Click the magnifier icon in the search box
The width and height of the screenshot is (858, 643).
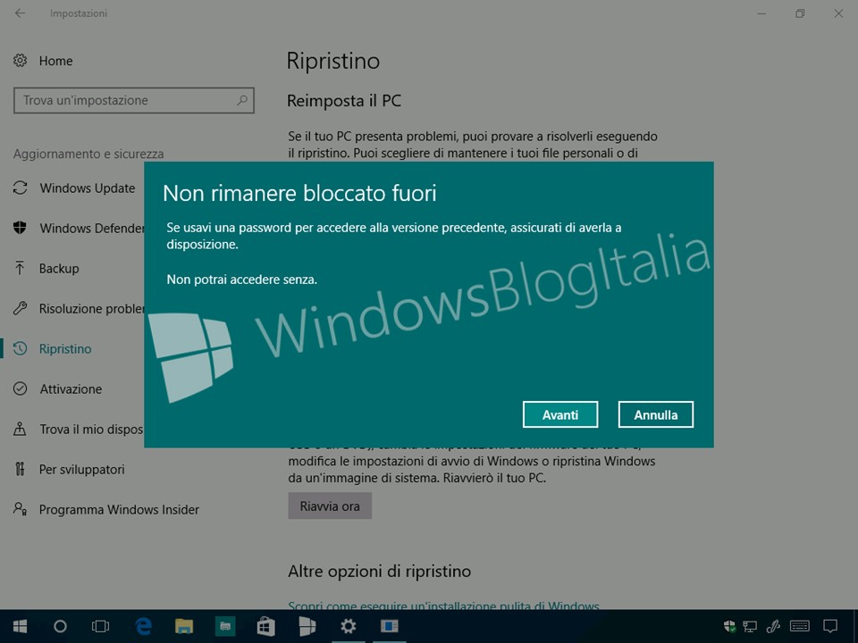pyautogui.click(x=242, y=100)
